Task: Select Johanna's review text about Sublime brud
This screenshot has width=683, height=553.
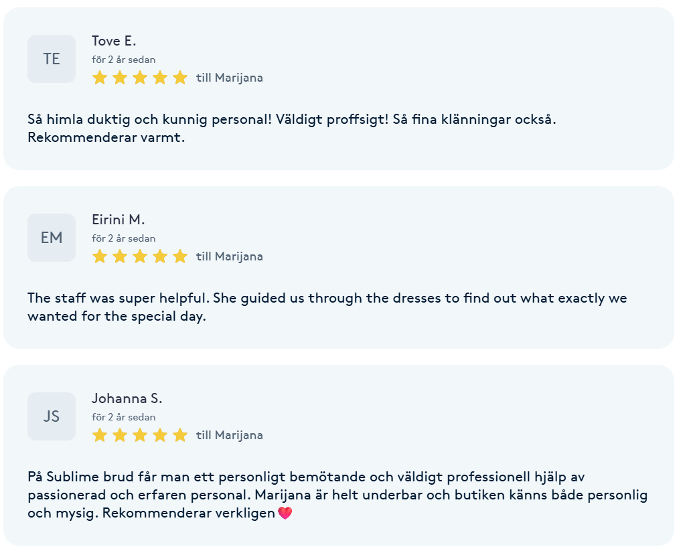Action: coord(337,495)
